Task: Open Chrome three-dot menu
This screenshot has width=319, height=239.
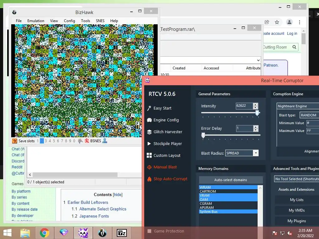Action: click(x=299, y=22)
